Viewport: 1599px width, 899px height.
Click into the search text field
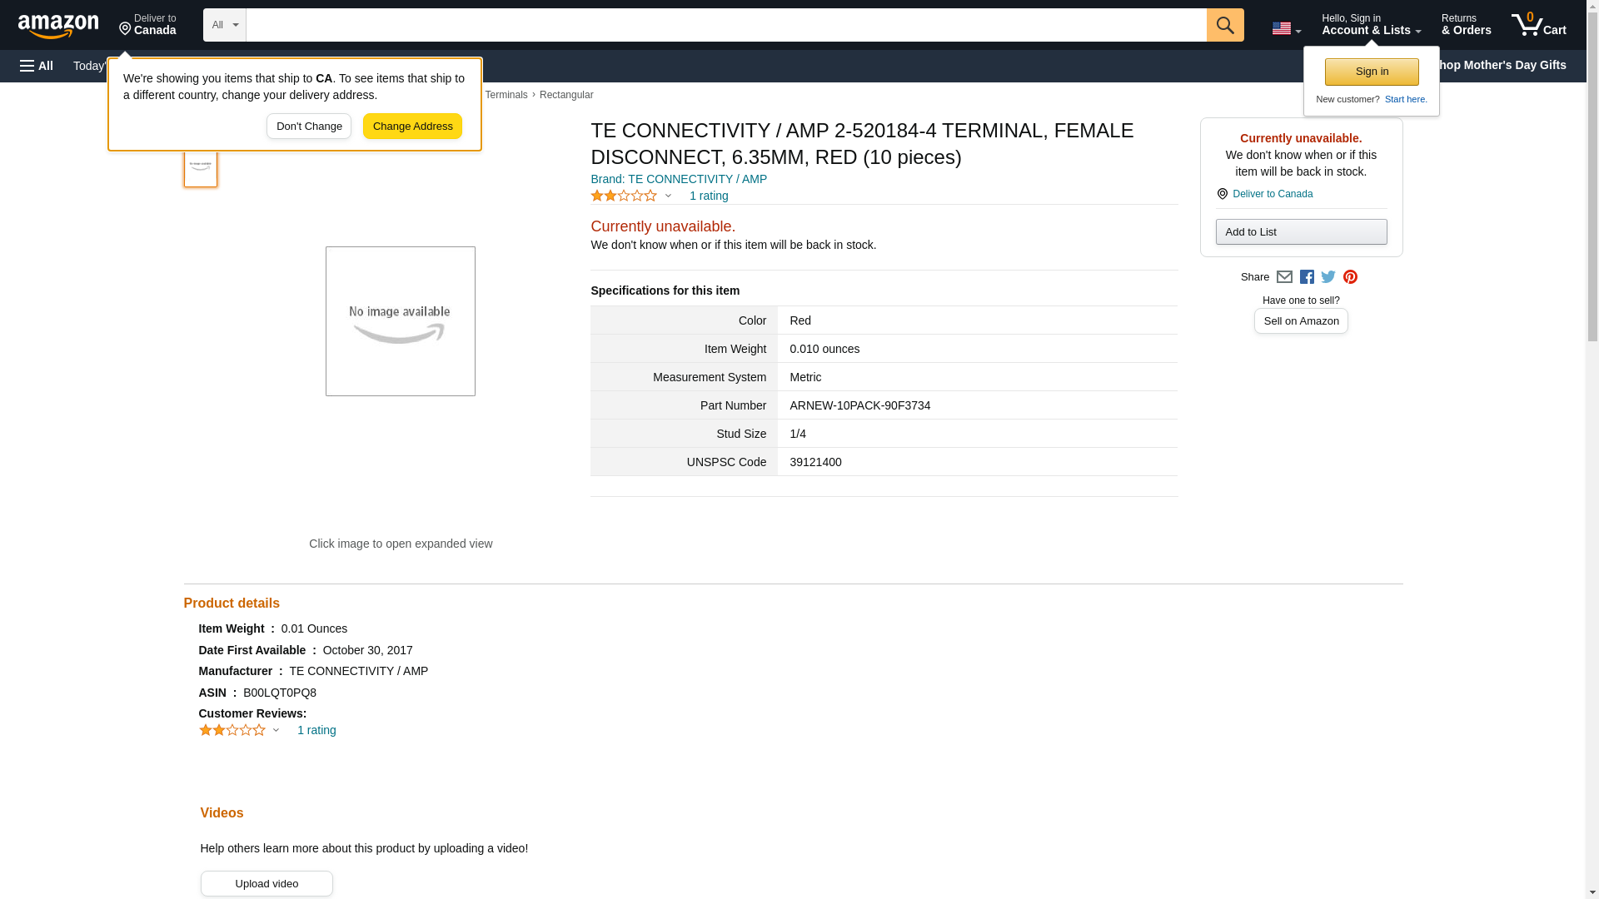click(x=725, y=25)
